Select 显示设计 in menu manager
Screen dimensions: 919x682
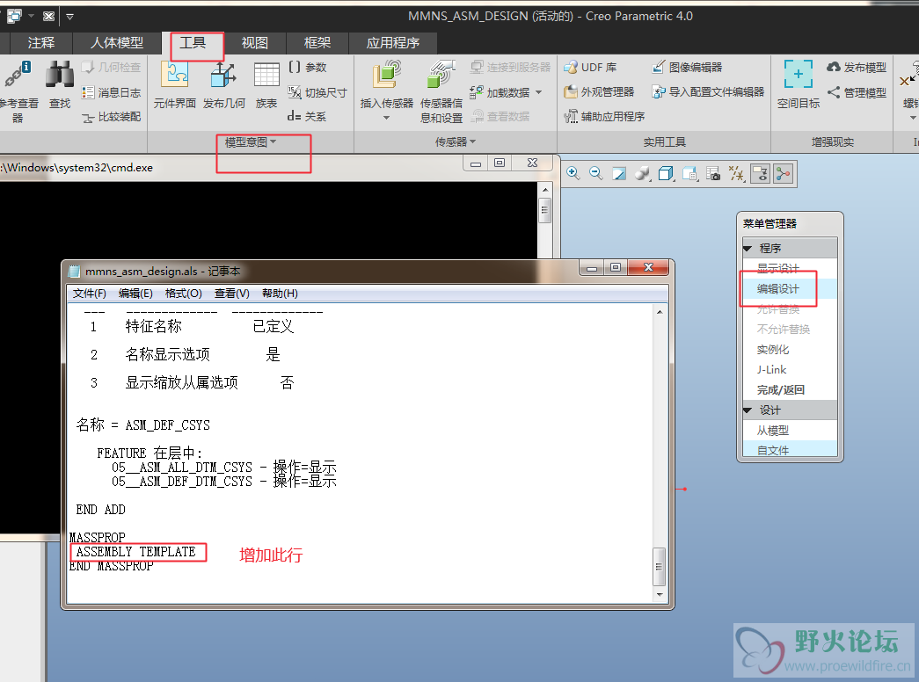(x=790, y=268)
